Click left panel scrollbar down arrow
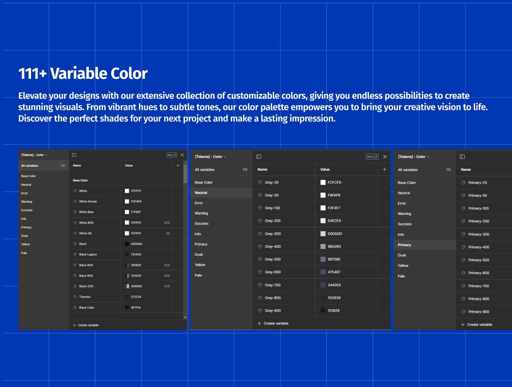Image resolution: width=512 pixels, height=387 pixels. point(185,317)
